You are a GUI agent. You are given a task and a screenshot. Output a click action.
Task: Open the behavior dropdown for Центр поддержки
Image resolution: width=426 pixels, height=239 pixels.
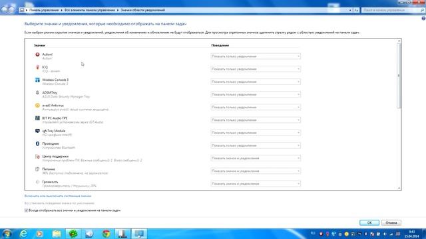256,158
